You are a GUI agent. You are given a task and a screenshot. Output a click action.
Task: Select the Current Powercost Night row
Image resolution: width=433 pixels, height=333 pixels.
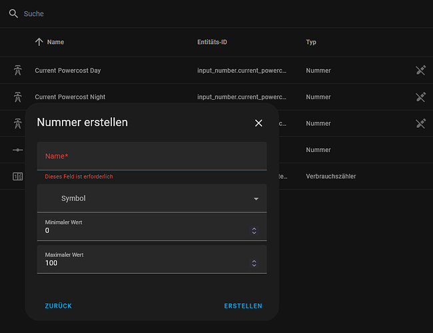point(217,97)
